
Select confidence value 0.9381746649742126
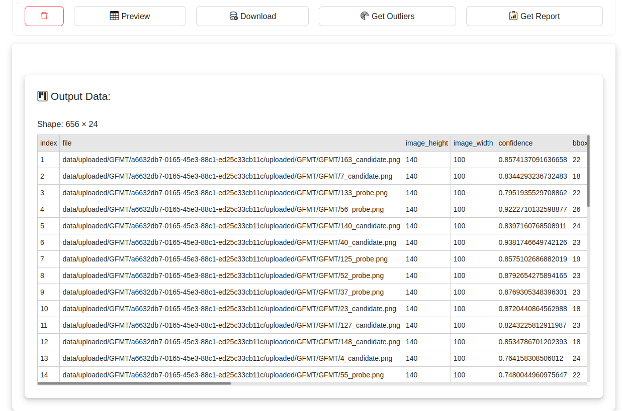click(532, 242)
